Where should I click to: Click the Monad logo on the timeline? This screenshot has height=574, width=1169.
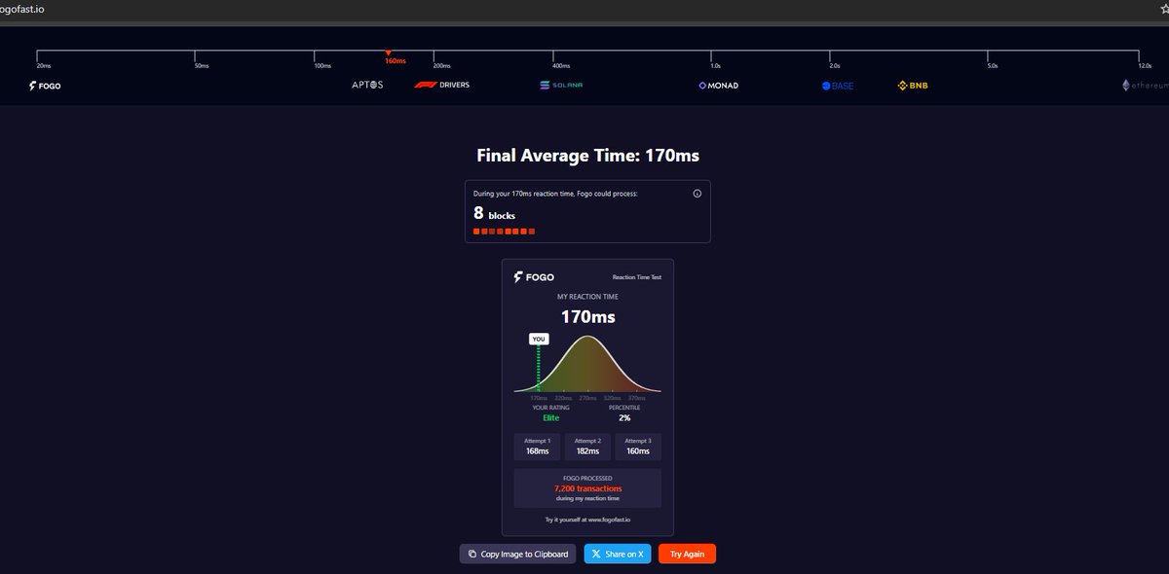click(719, 86)
